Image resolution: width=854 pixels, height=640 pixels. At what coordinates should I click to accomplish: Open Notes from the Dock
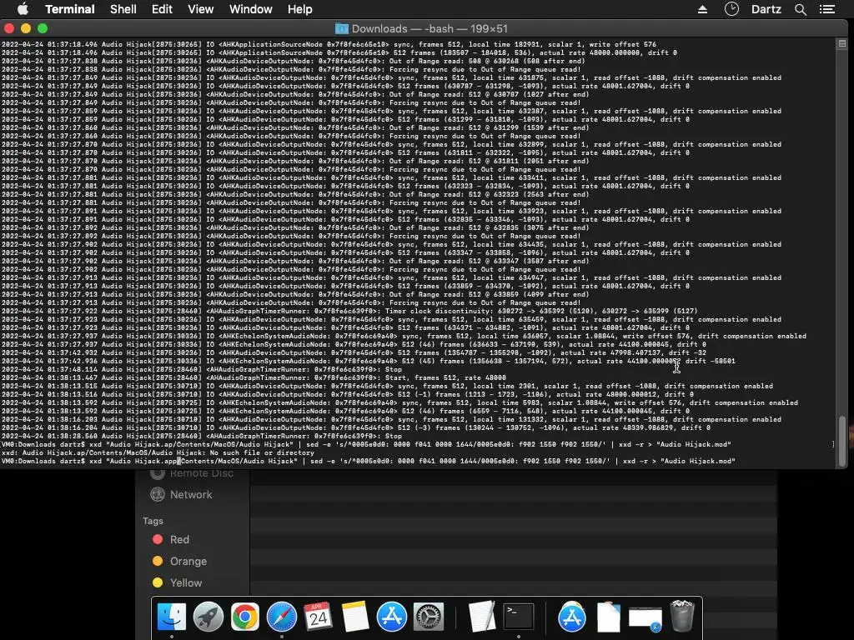point(354,617)
